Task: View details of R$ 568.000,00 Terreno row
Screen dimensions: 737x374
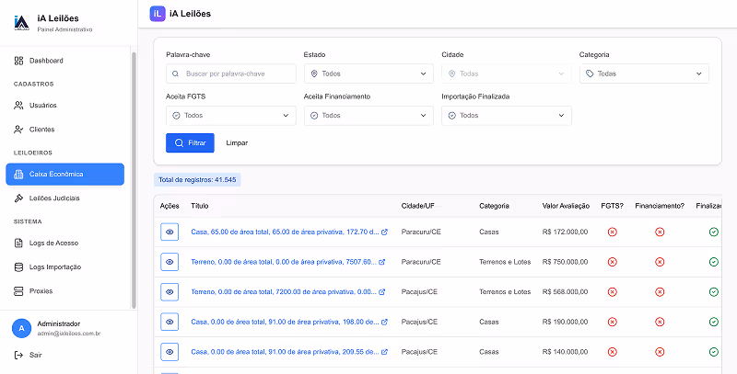Action: click(170, 292)
